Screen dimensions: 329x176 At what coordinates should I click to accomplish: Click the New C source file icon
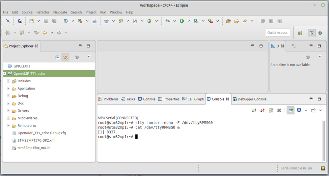point(135,21)
